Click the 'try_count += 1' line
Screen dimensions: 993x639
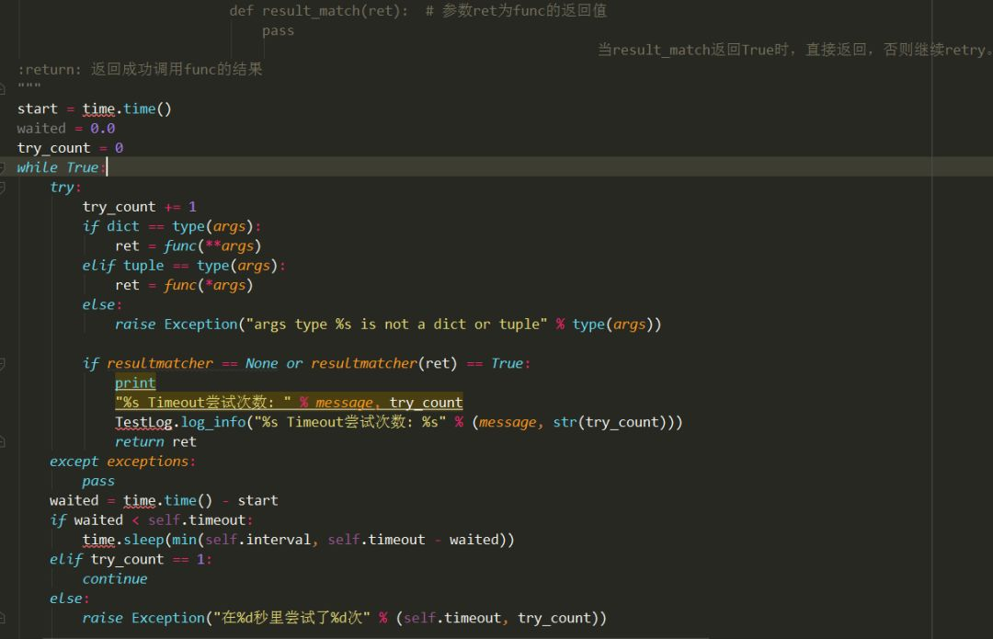coord(140,207)
